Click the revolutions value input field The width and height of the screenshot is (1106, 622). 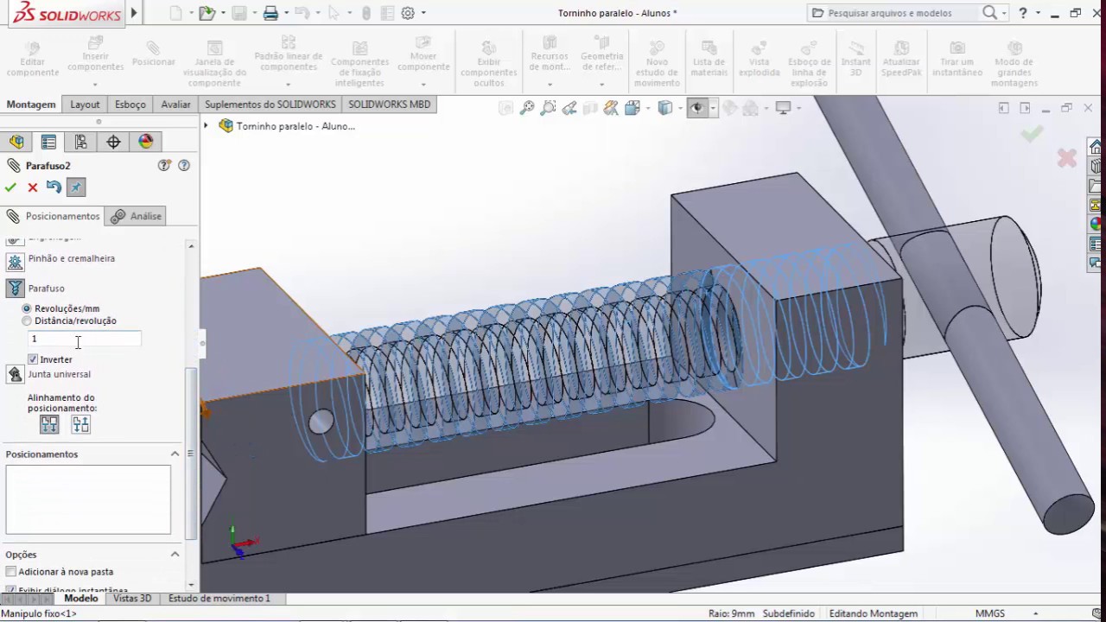click(85, 340)
